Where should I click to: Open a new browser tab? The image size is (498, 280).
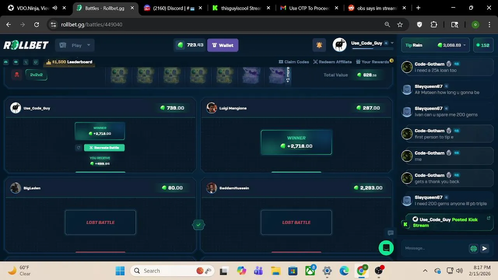coord(418,8)
